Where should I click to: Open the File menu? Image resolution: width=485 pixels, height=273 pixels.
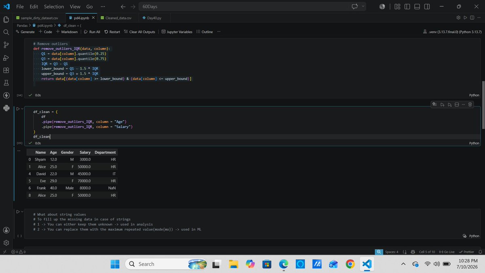point(20,6)
